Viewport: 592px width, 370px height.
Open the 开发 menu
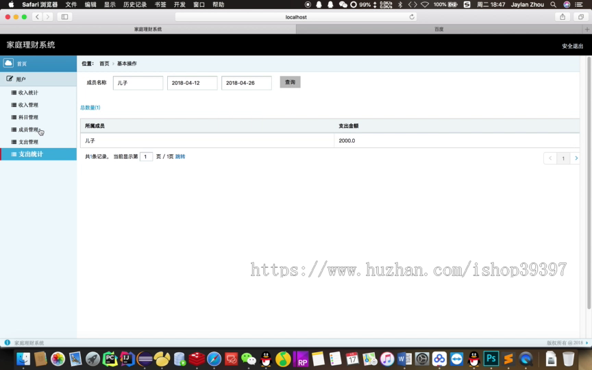180,5
